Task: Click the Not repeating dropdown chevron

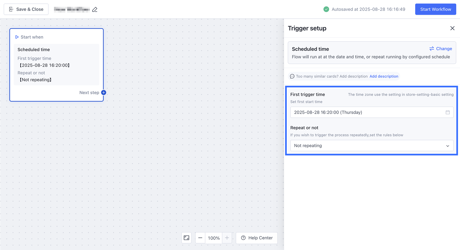Action: pos(448,146)
